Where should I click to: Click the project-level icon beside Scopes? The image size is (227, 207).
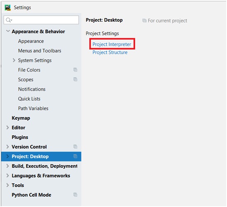tap(75, 79)
